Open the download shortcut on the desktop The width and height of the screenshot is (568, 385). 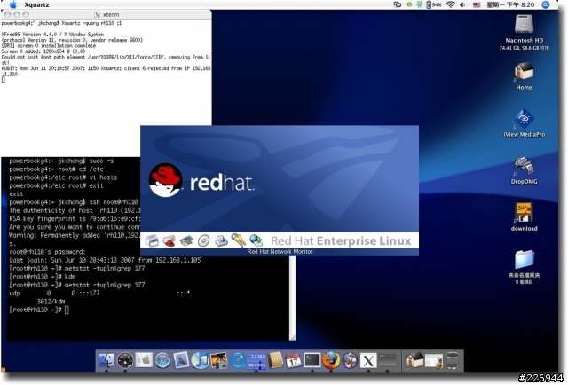pos(524,213)
